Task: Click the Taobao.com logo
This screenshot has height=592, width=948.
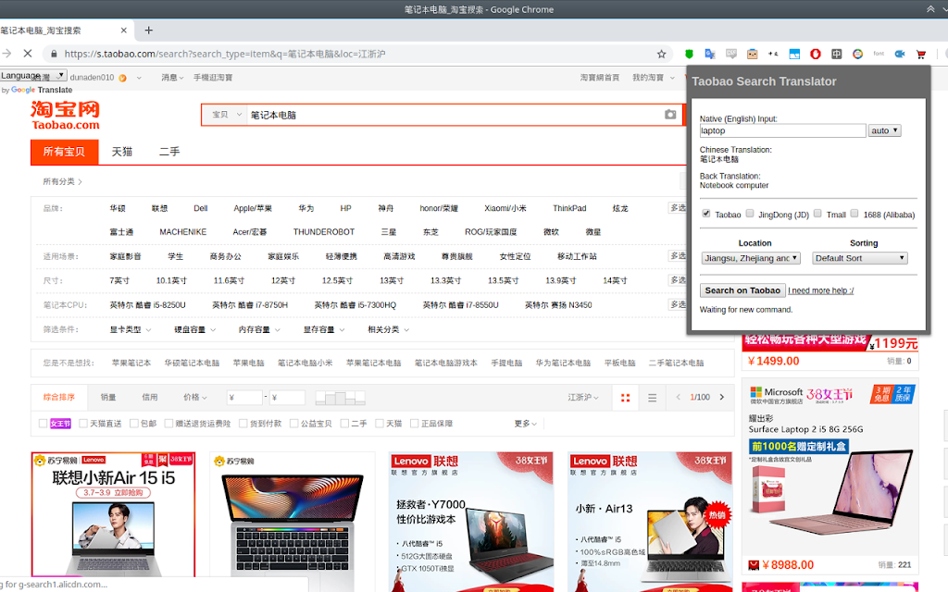Action: (x=66, y=116)
